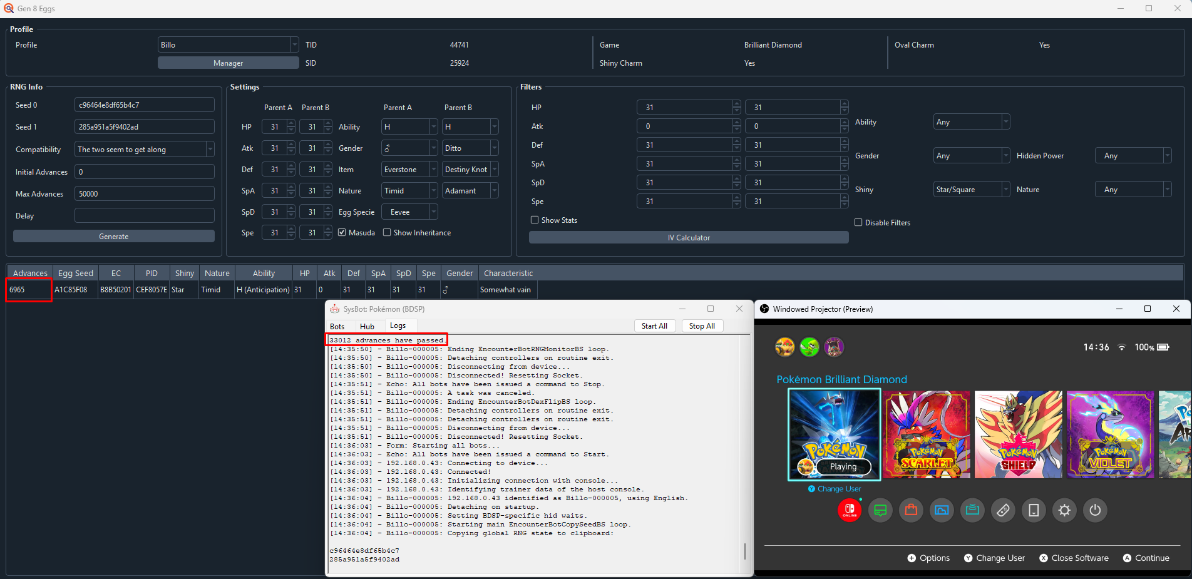
Task: Sort results by the Characteristic column header
Action: [508, 273]
